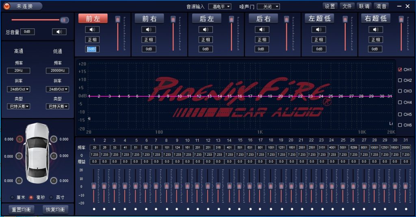The height and width of the screenshot is (217, 416).
Task: Select the 前左 channel tab
Action: coord(93,19)
